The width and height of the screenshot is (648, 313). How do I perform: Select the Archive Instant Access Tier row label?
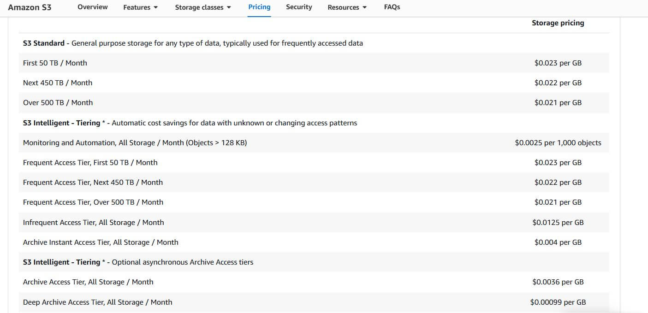click(x=101, y=242)
